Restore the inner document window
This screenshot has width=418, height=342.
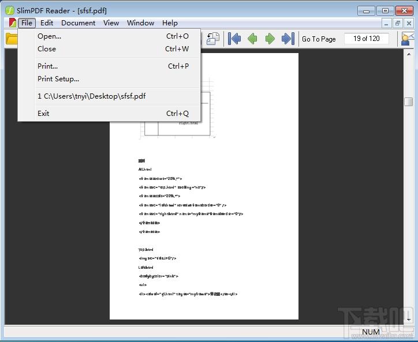click(x=397, y=24)
